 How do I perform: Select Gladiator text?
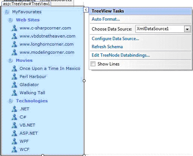(x=29, y=85)
